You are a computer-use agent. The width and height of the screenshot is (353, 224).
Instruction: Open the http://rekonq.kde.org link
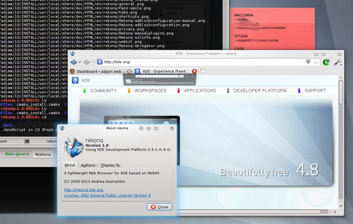[84, 190]
